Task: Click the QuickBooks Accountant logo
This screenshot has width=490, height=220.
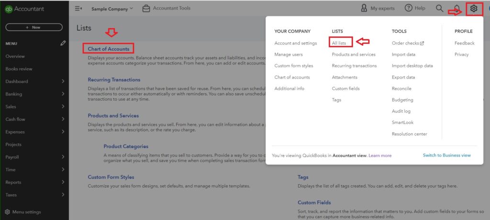Action: pyautogui.click(x=24, y=9)
